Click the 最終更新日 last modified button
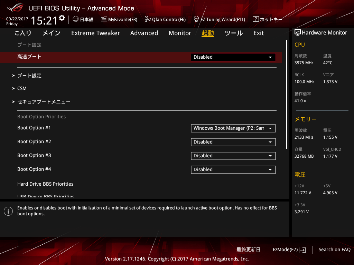 click(x=248, y=250)
